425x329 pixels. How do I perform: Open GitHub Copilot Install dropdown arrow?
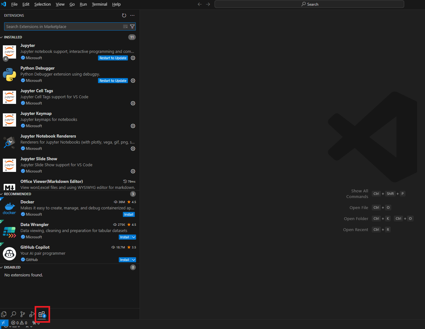[x=134, y=260]
